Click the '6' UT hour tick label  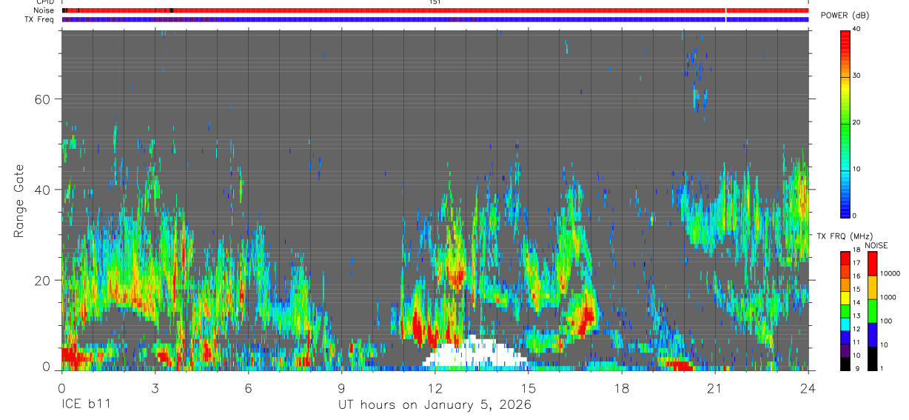click(x=248, y=387)
